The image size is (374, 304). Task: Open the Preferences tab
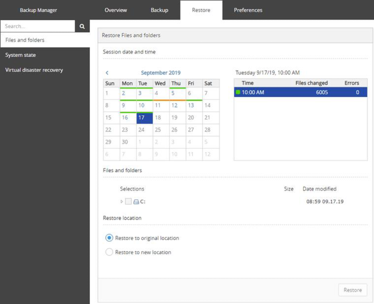(x=248, y=10)
